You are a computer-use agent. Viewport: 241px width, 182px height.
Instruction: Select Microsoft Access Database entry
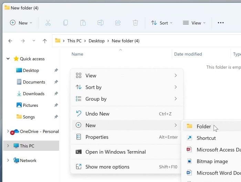click(x=212, y=150)
